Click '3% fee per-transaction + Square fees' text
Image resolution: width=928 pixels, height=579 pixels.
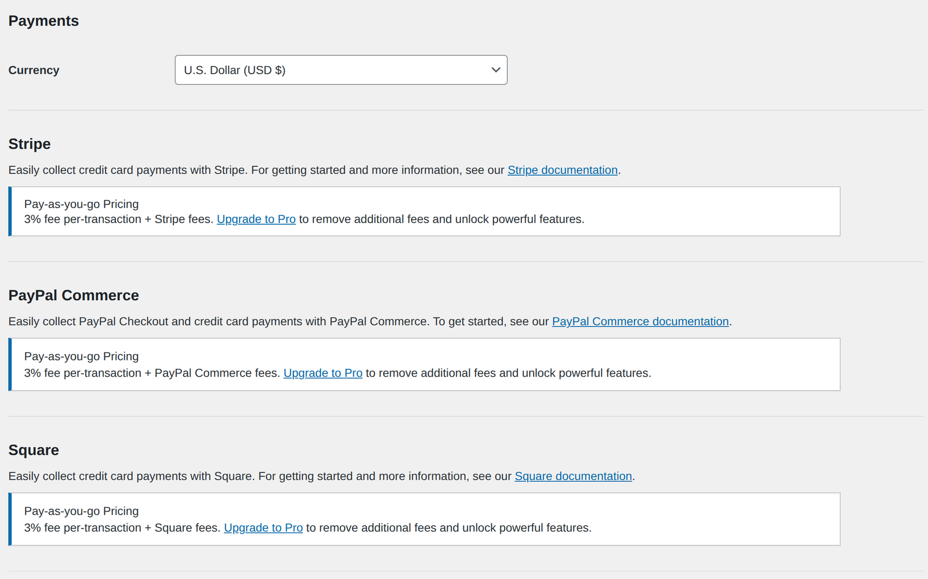click(x=122, y=528)
